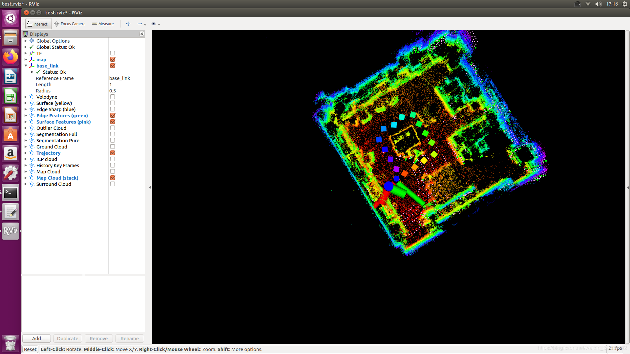Expand the Outlier Cloud item
This screenshot has width=630, height=354.
pos(26,128)
